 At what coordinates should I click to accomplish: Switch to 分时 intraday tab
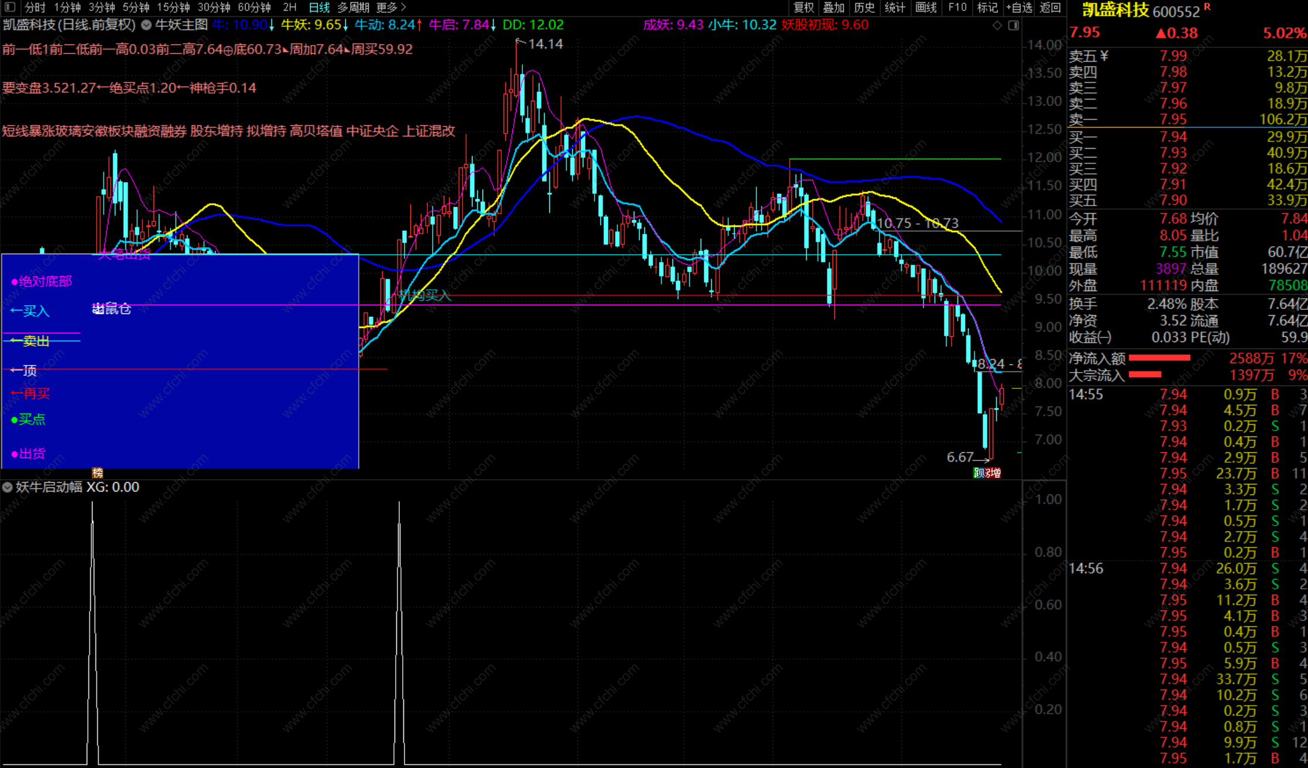coord(35,7)
